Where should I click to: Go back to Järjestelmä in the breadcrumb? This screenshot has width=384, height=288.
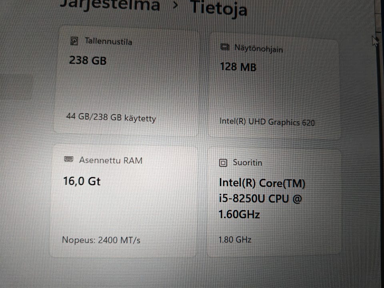(110, 5)
